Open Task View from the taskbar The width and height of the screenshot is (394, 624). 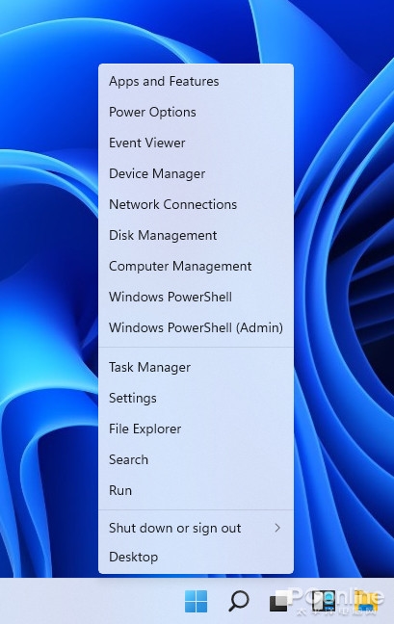(x=280, y=601)
